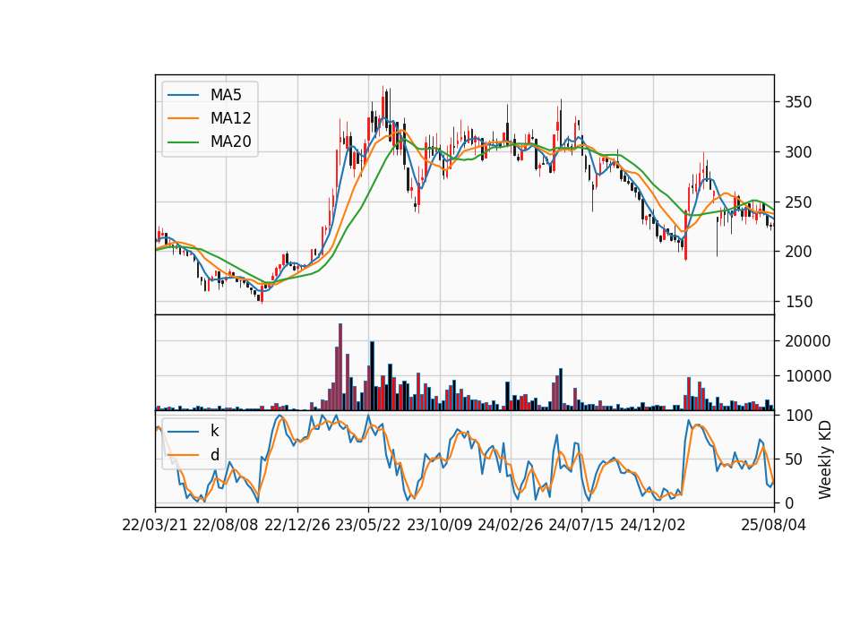Click the MA5 legend label
This screenshot has width=860, height=618.
coord(226,95)
